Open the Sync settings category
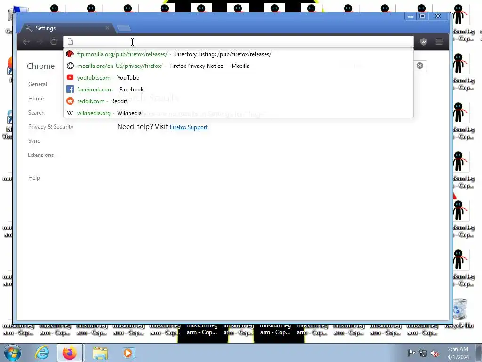This screenshot has height=362, width=482. coord(34,141)
